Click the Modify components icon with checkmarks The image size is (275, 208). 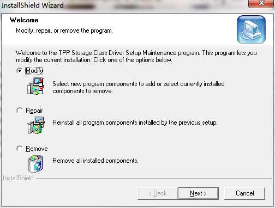point(35,86)
